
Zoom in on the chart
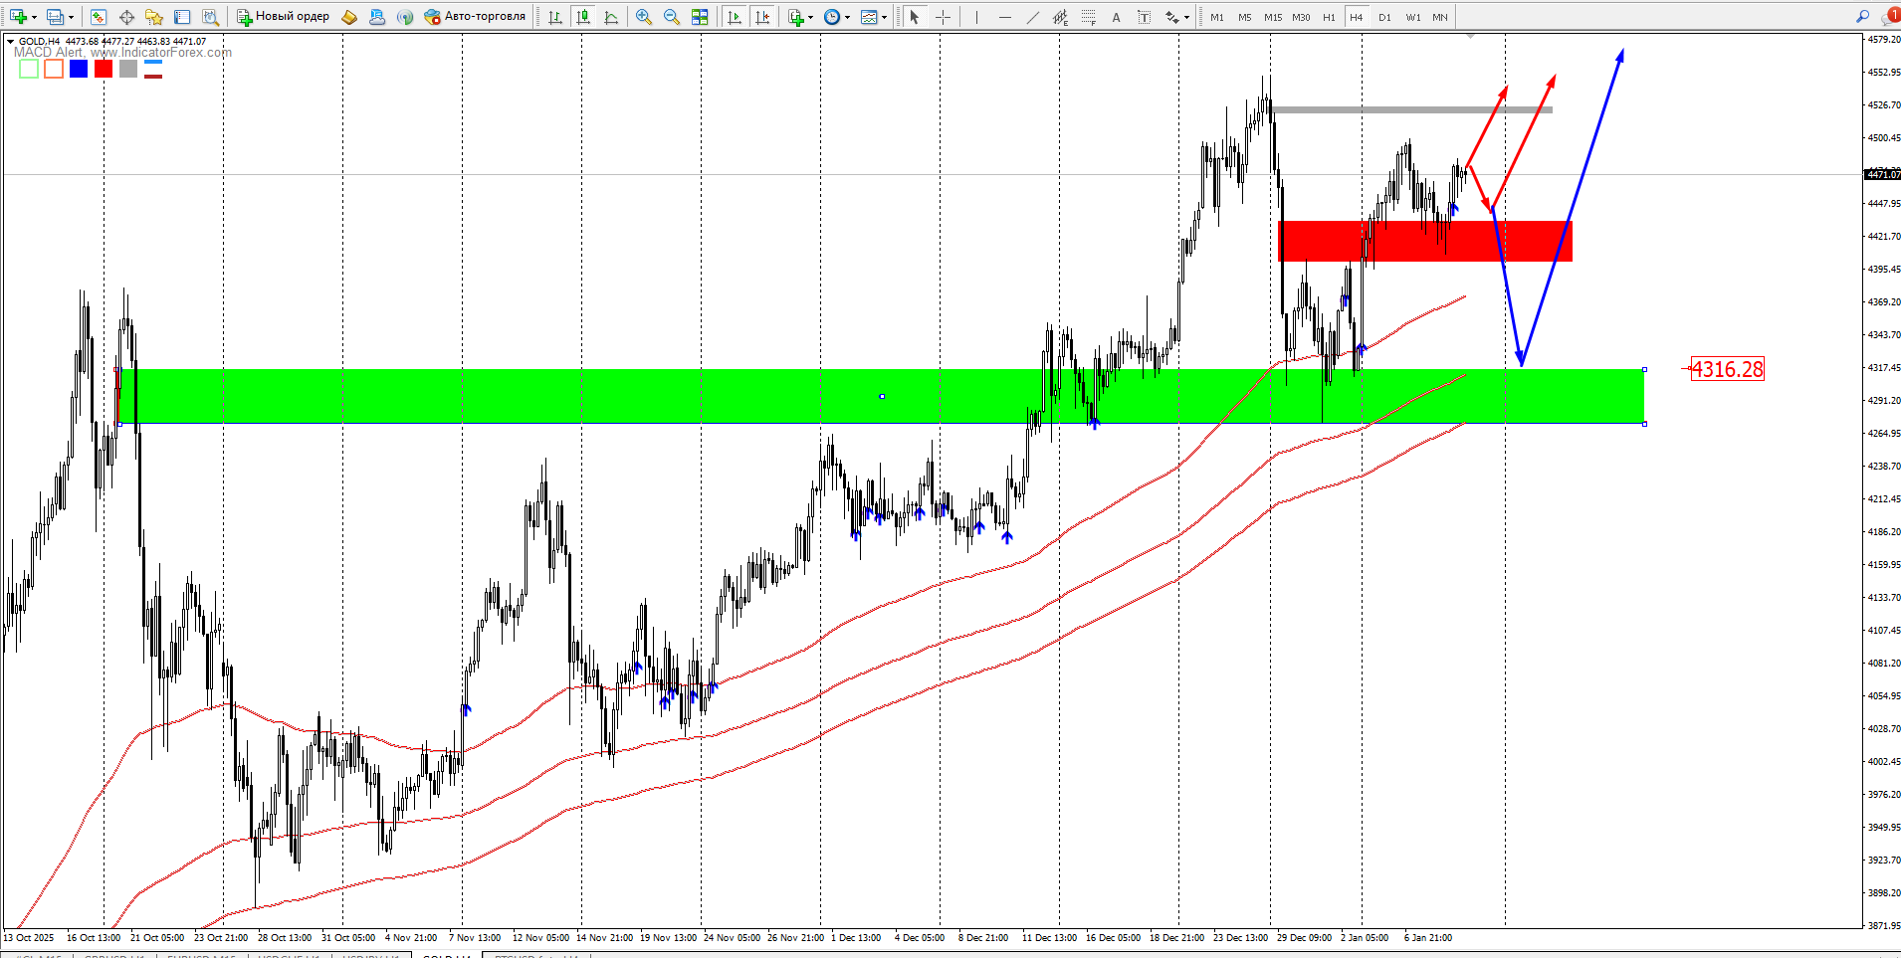coord(644,17)
